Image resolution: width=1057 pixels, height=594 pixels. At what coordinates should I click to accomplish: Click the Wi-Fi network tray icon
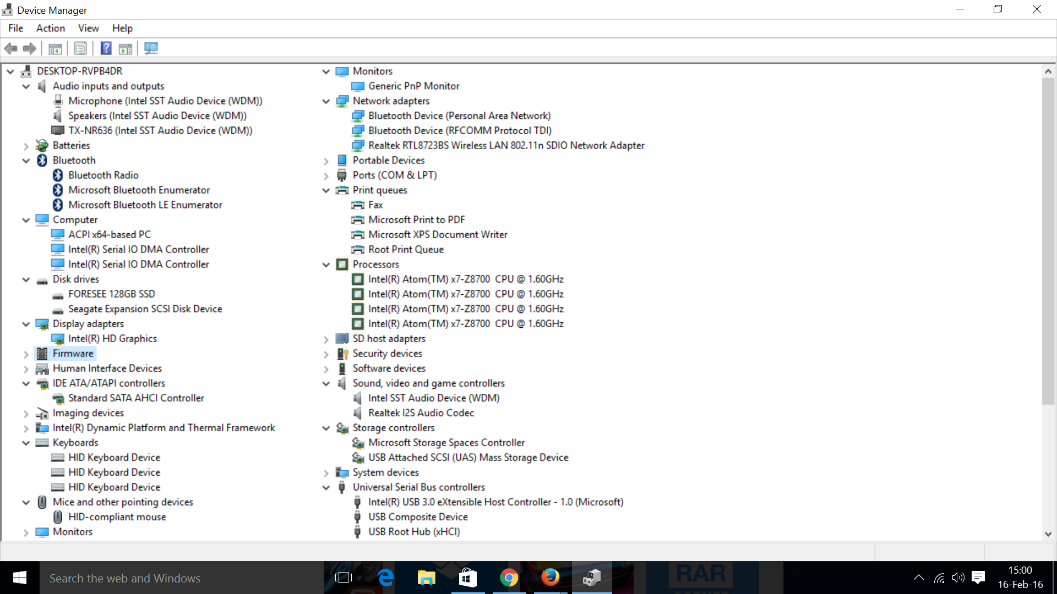pyautogui.click(x=939, y=577)
